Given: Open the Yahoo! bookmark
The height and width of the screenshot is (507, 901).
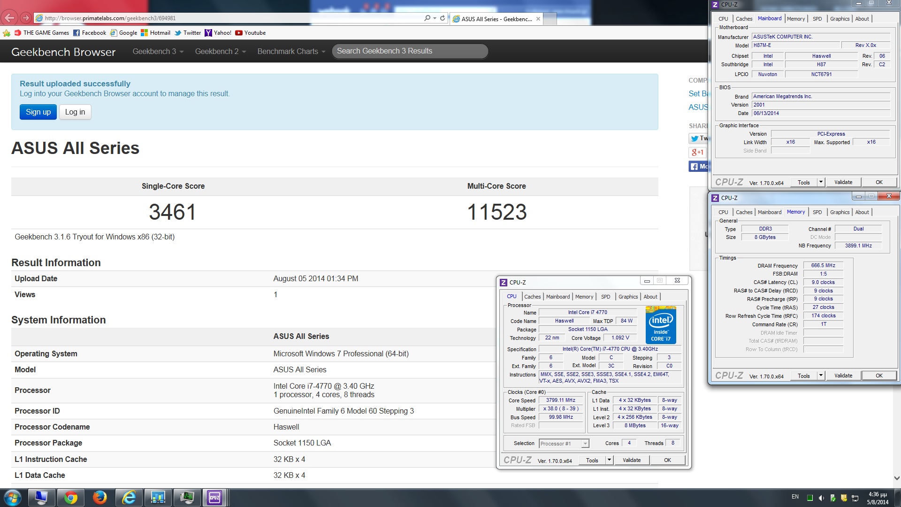Looking at the screenshot, I should [x=218, y=33].
